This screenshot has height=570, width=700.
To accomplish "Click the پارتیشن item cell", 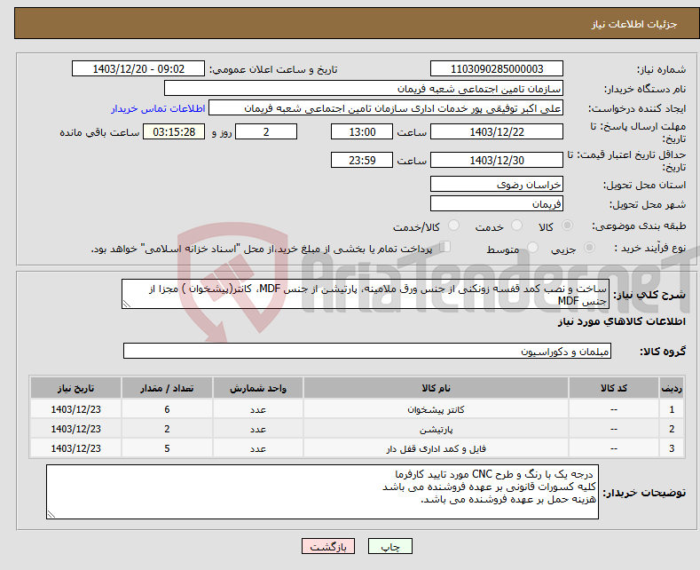I will pos(436,429).
